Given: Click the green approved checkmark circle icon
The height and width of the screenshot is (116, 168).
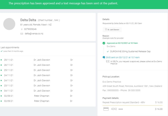Looking at the screenshot, I should [x=104, y=43].
